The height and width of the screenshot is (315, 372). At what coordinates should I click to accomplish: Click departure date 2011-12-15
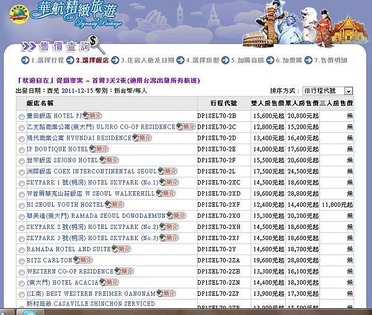point(77,91)
